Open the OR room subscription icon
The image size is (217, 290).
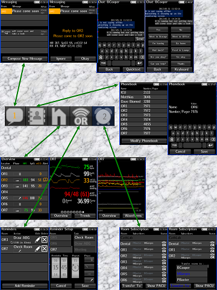click(x=81, y=116)
